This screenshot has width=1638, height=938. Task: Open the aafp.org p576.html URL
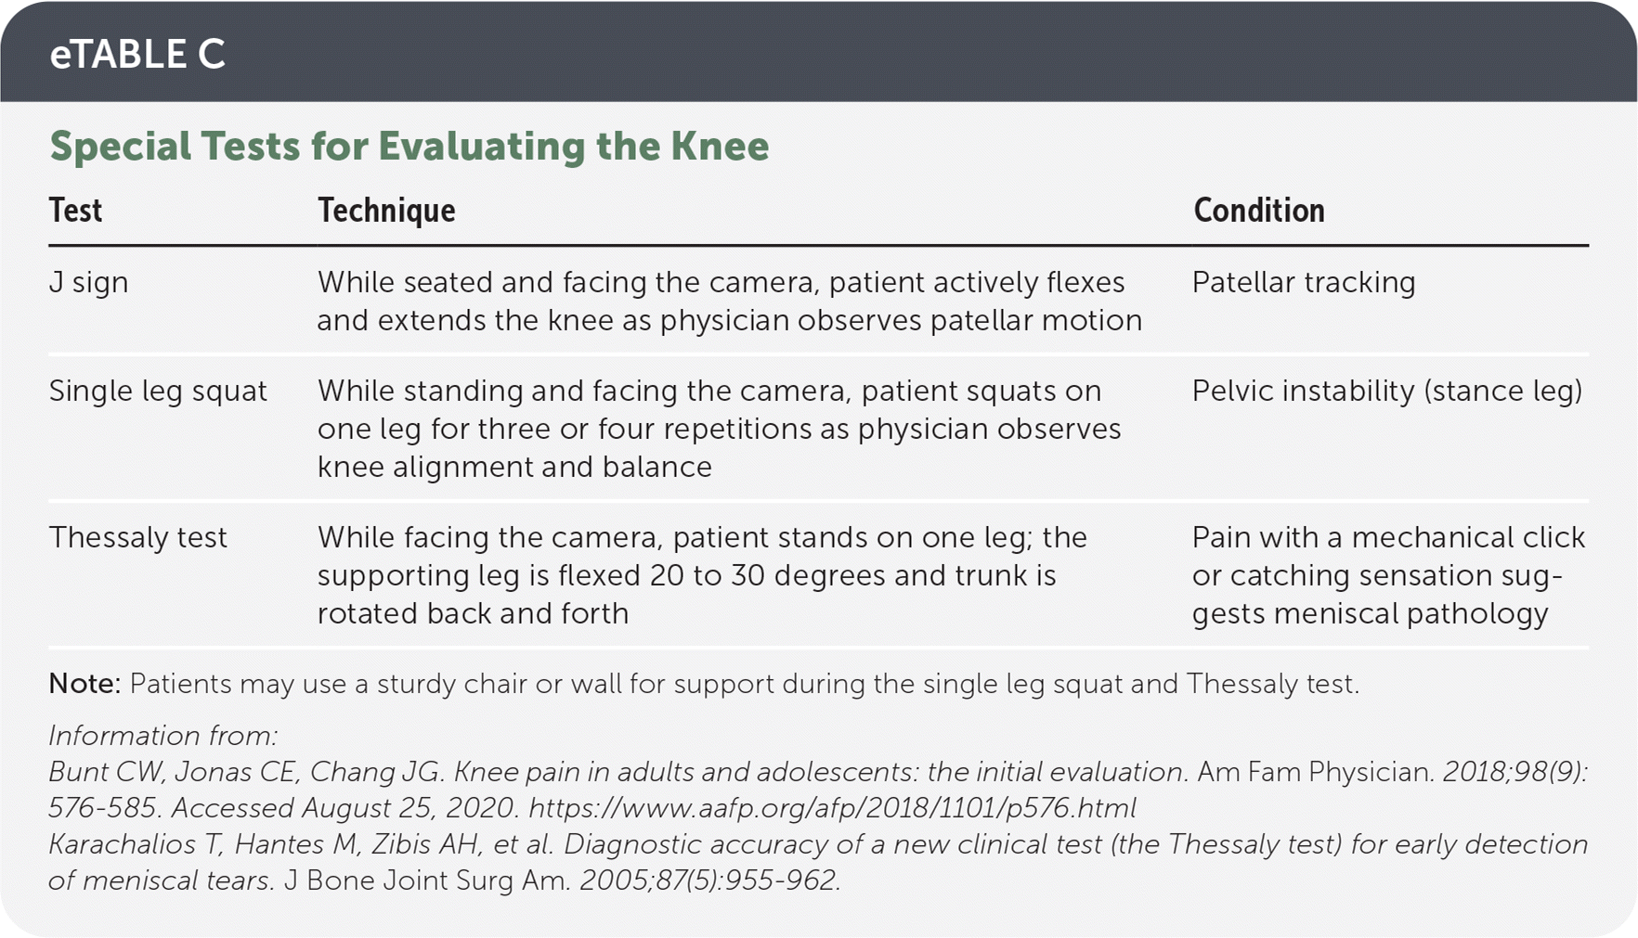[x=832, y=808]
